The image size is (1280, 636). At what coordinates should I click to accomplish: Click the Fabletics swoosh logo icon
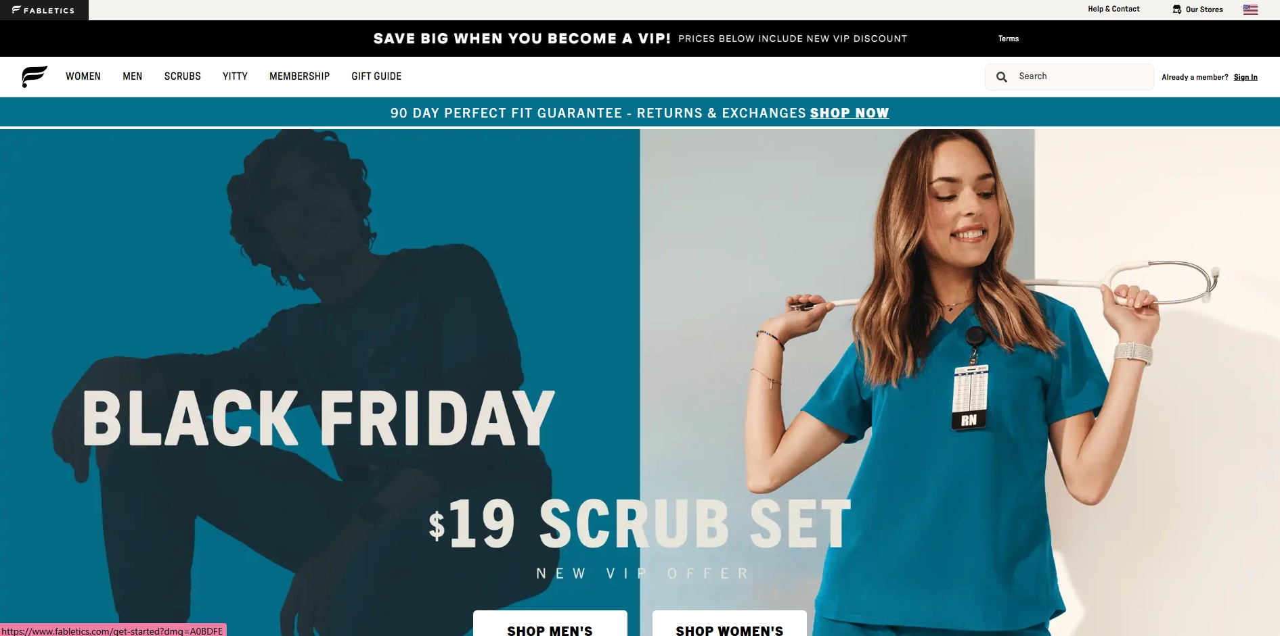pyautogui.click(x=35, y=76)
